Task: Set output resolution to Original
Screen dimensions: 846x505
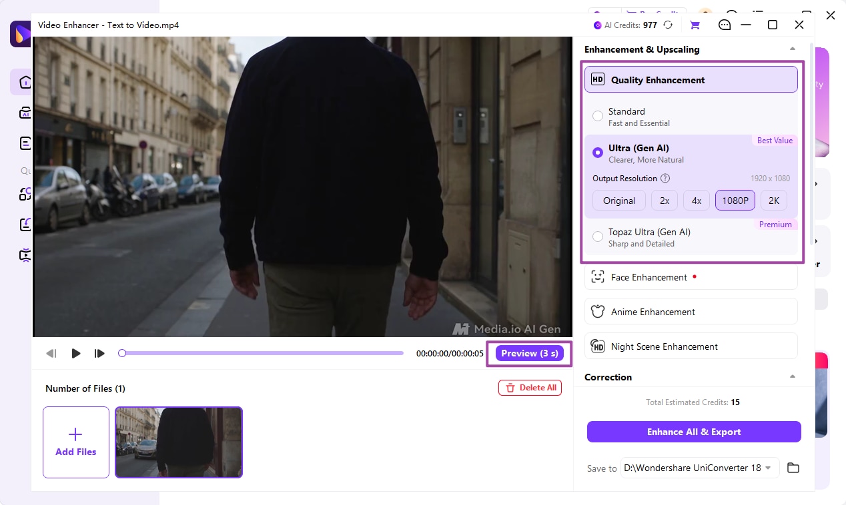Action: (x=619, y=201)
